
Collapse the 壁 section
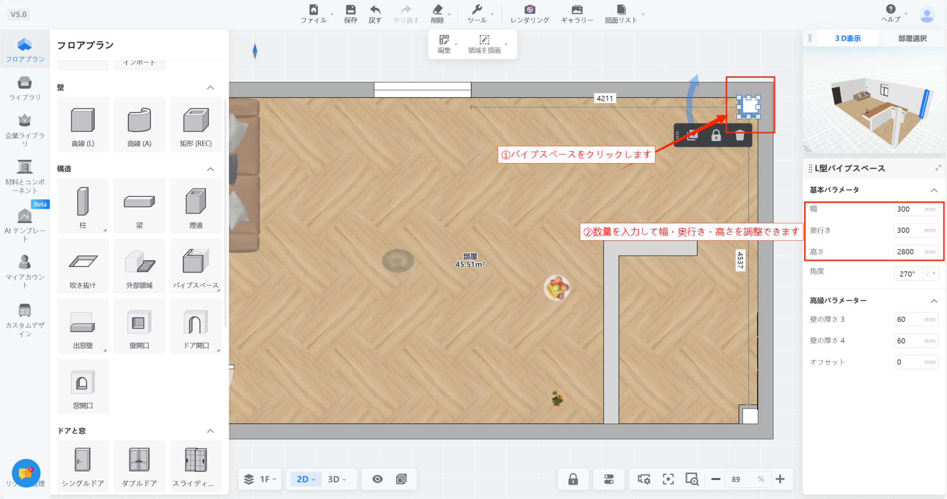(x=211, y=88)
